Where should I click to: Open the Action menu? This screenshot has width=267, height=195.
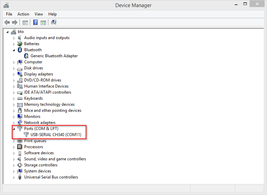coord(23,14)
